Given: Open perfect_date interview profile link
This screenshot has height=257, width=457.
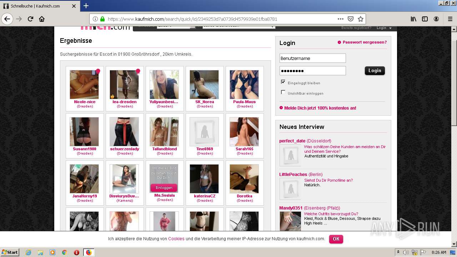Looking at the screenshot, I should click(292, 141).
